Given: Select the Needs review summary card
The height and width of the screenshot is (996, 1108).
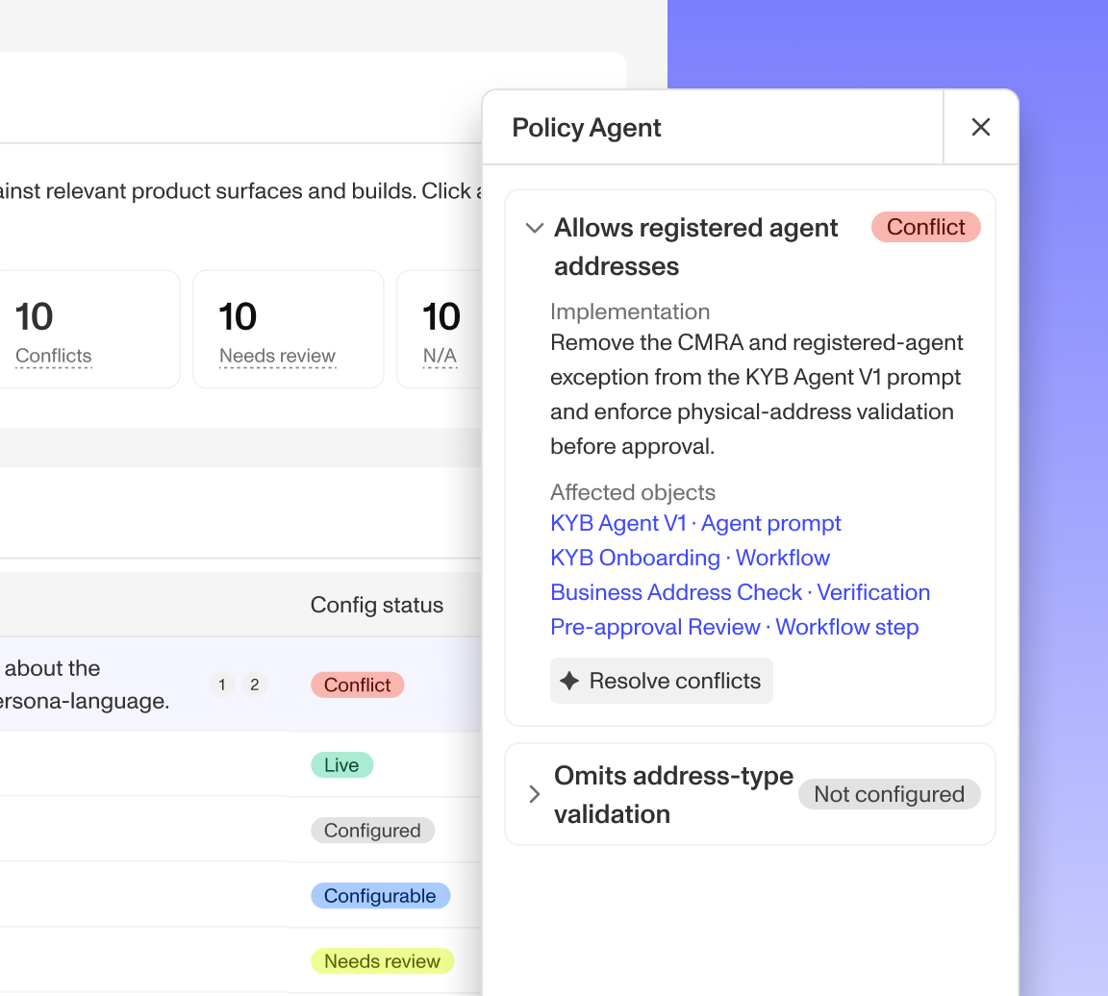Looking at the screenshot, I should coord(289,329).
